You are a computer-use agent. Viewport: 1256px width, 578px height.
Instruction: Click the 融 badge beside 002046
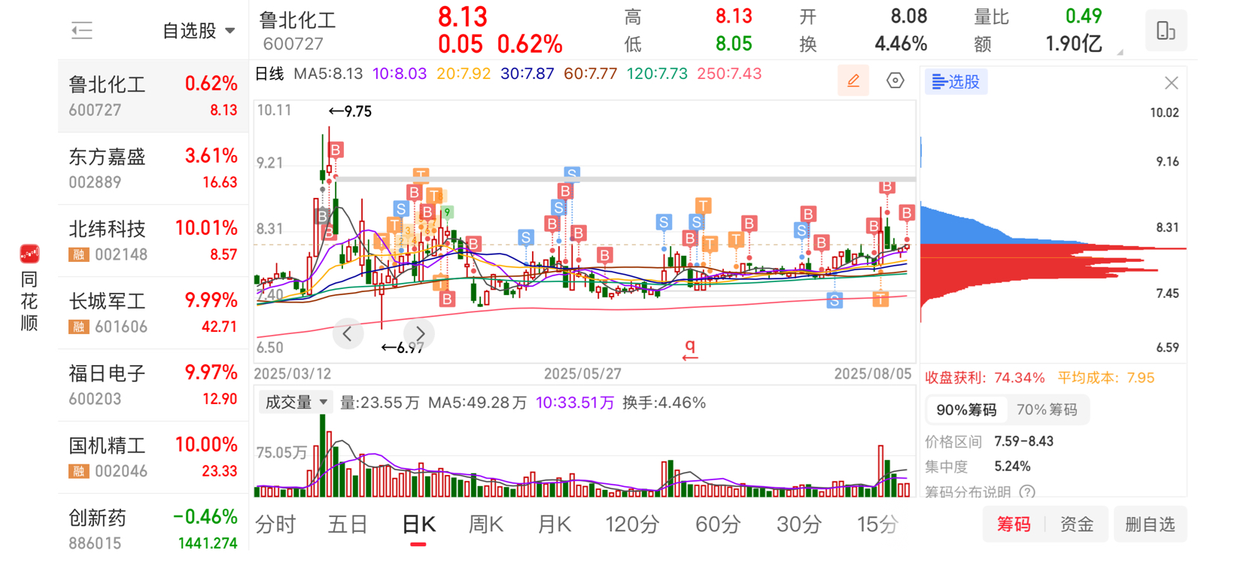[x=79, y=471]
